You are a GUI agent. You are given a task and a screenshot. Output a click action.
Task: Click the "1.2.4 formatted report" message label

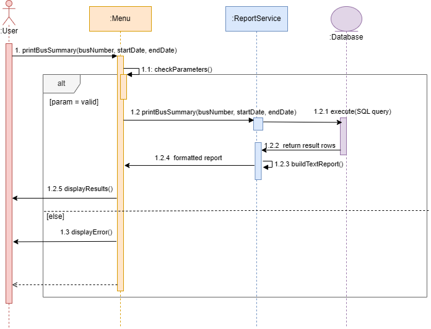coord(188,158)
